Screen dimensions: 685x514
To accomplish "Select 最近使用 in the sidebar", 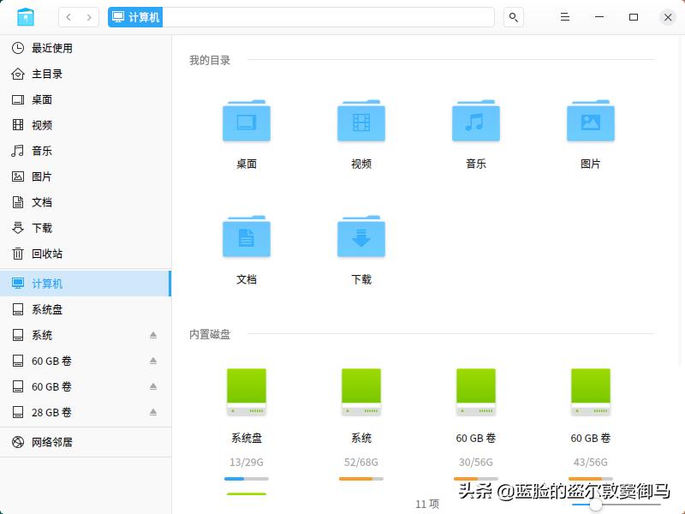I will pyautogui.click(x=53, y=48).
